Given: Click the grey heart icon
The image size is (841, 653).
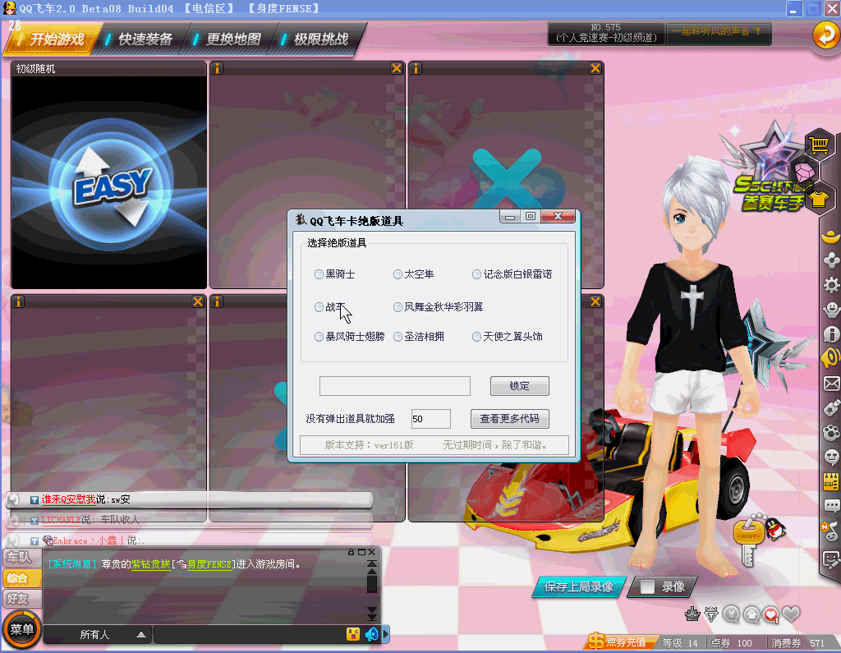Looking at the screenshot, I should coord(791,614).
